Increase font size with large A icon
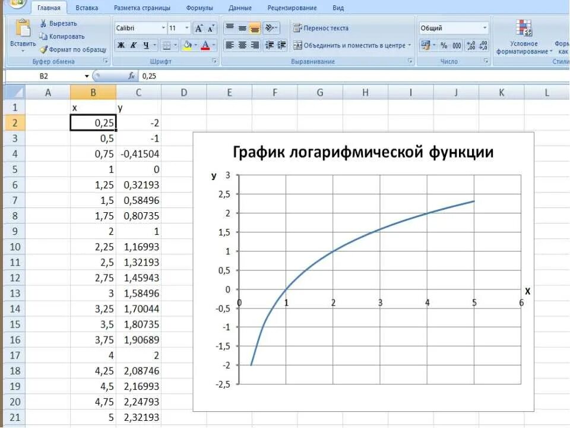 point(198,28)
